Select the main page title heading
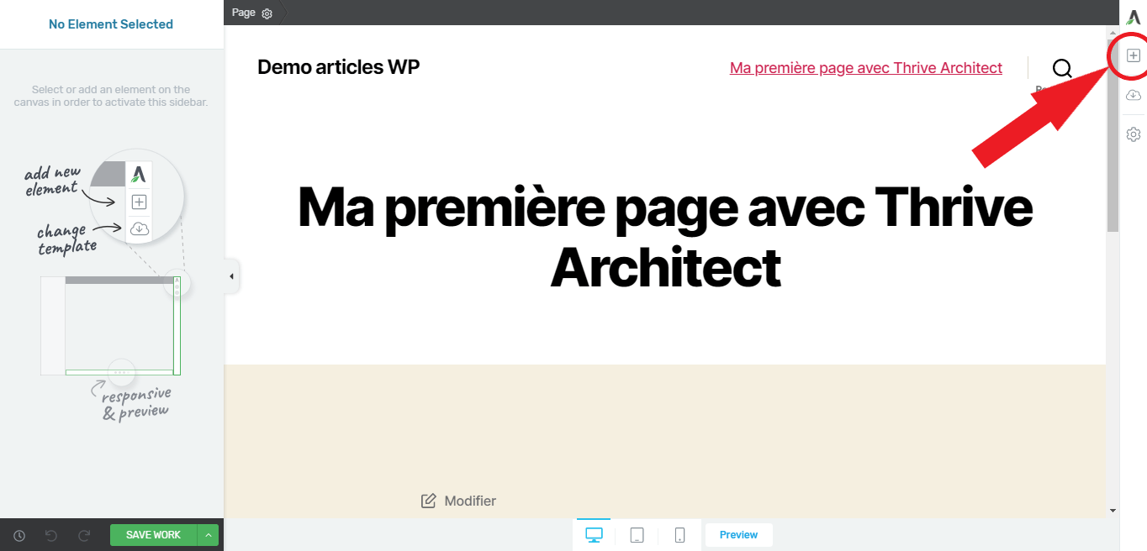Screen dimensions: 1147x551 tap(665, 238)
